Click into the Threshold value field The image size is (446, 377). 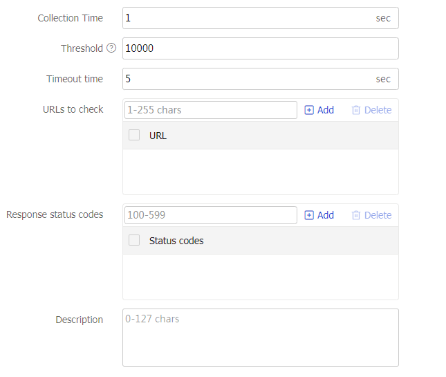[260, 48]
